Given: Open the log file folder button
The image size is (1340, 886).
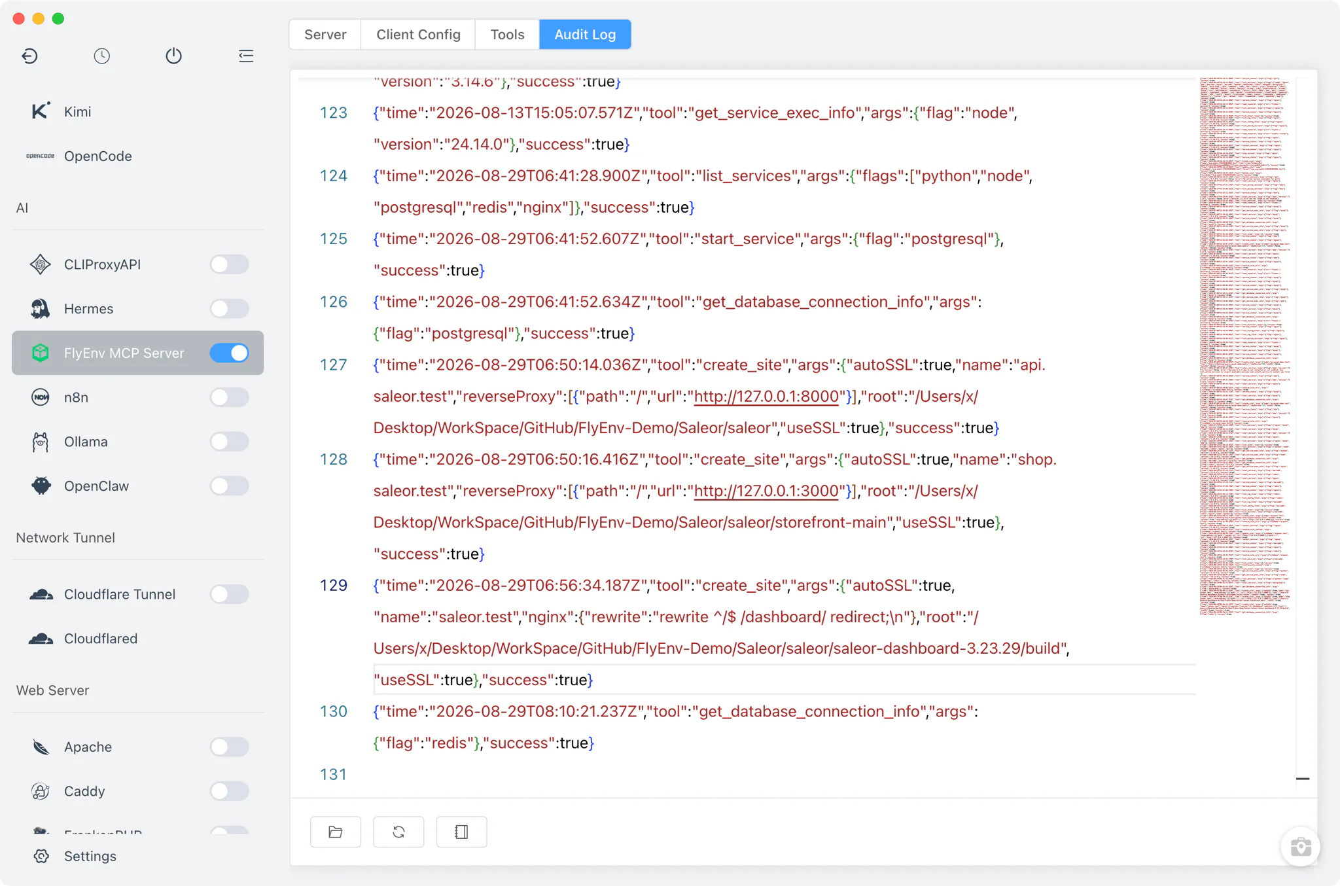Looking at the screenshot, I should [x=336, y=832].
